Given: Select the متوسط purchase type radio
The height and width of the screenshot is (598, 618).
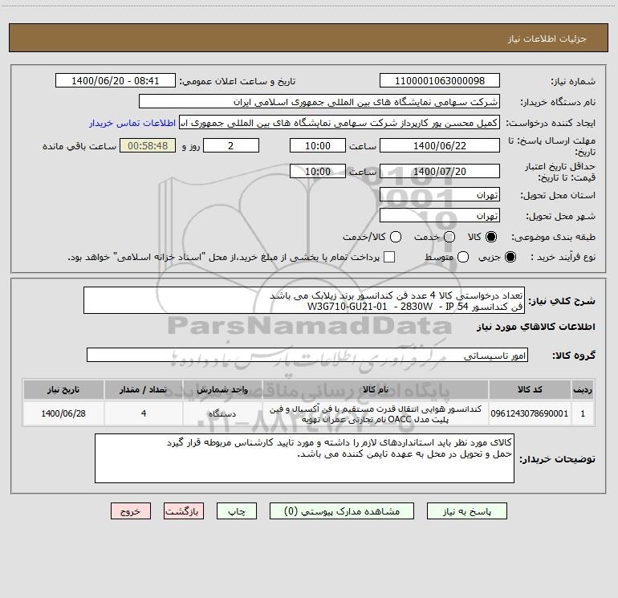Looking at the screenshot, I should (463, 257).
